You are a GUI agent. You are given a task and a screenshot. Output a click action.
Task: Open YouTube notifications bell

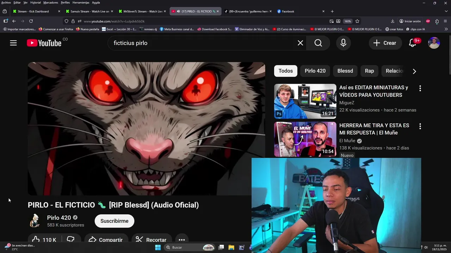(x=413, y=43)
